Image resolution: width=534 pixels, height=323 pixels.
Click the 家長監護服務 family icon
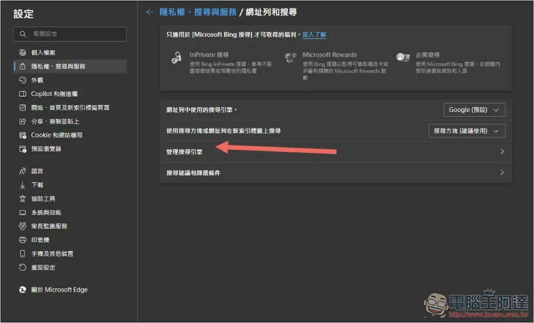tap(22, 226)
